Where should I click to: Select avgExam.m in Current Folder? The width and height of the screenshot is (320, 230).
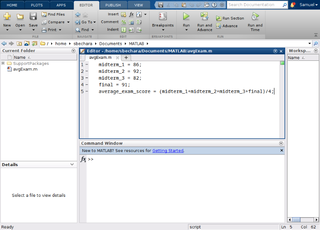25,69
